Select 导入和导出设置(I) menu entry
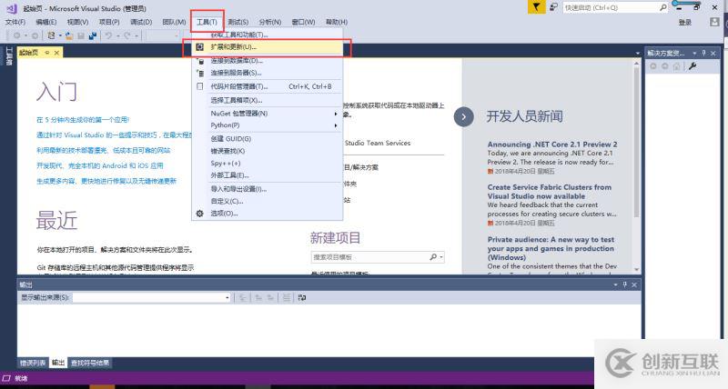This screenshot has height=389, width=728. point(268,189)
